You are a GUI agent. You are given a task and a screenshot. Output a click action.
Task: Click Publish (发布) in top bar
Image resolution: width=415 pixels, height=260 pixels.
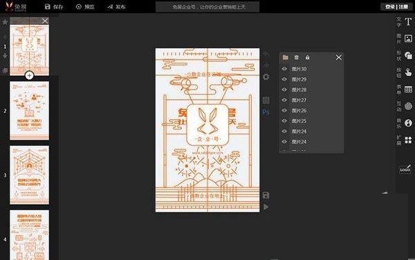(x=116, y=7)
